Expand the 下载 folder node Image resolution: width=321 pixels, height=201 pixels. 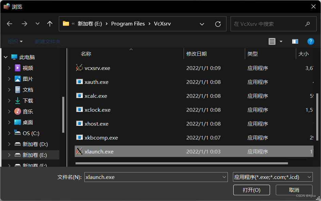(9, 100)
